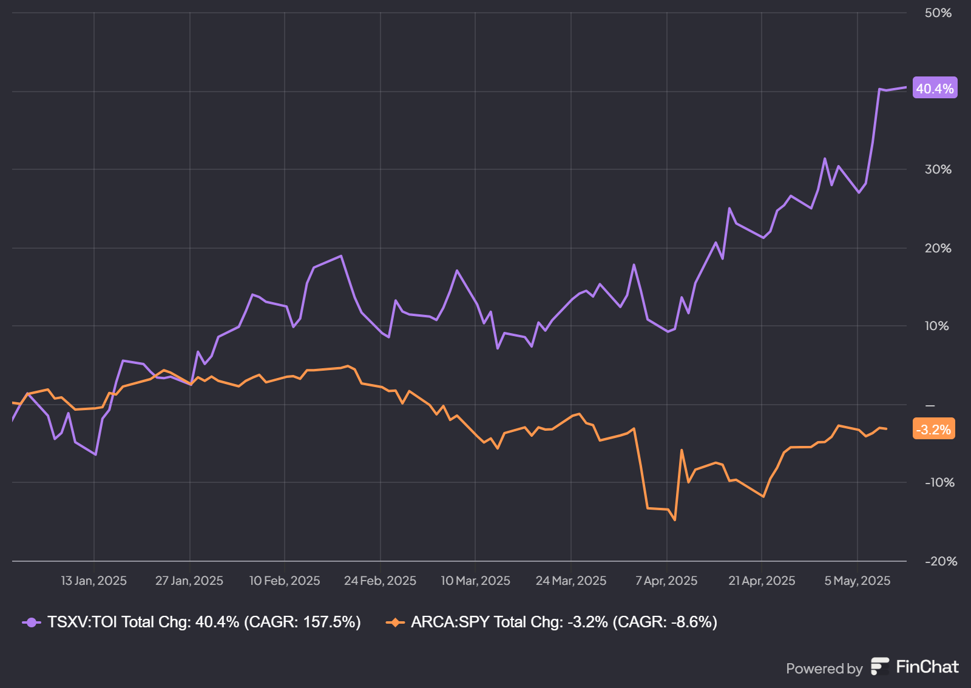Click the 30% y-axis label
This screenshot has height=688, width=971.
tap(938, 169)
